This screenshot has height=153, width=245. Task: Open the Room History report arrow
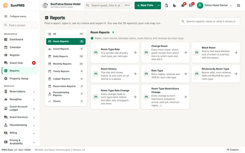pos(135,74)
